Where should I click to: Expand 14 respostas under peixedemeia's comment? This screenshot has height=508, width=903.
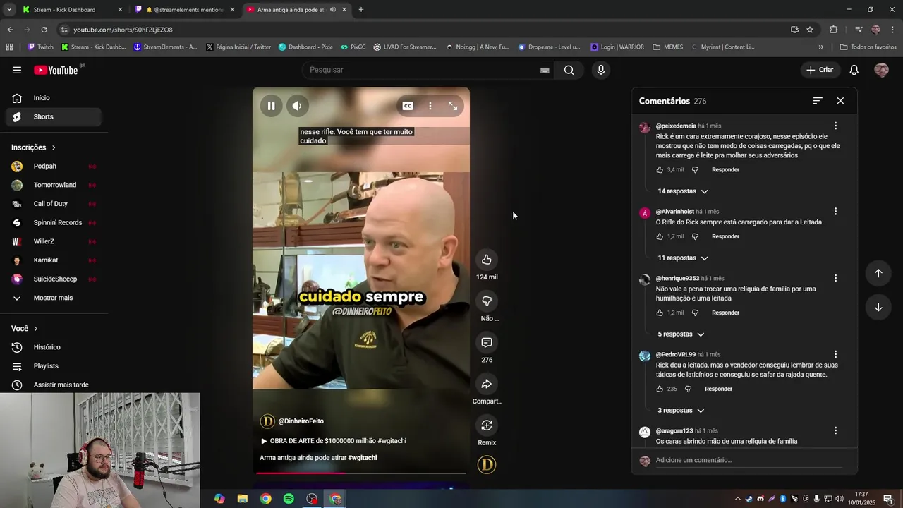click(682, 191)
